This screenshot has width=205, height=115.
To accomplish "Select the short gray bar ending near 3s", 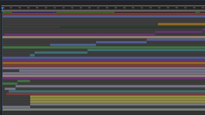I will 10,89.
